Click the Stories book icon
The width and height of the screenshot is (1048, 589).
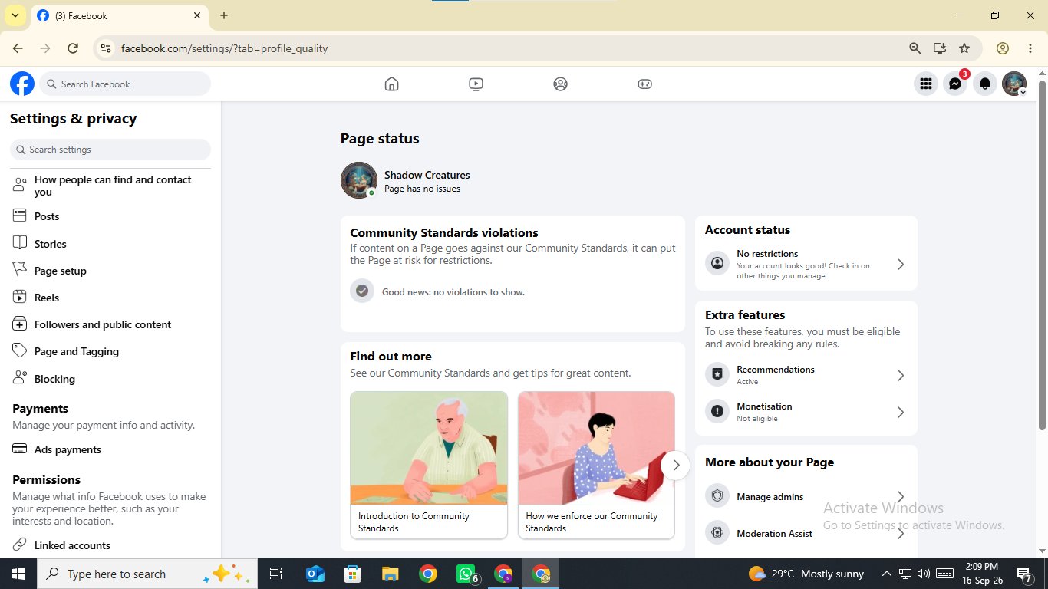point(20,243)
